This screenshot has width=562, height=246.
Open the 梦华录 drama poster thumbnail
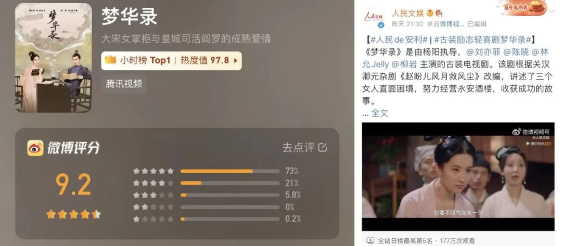click(53, 58)
